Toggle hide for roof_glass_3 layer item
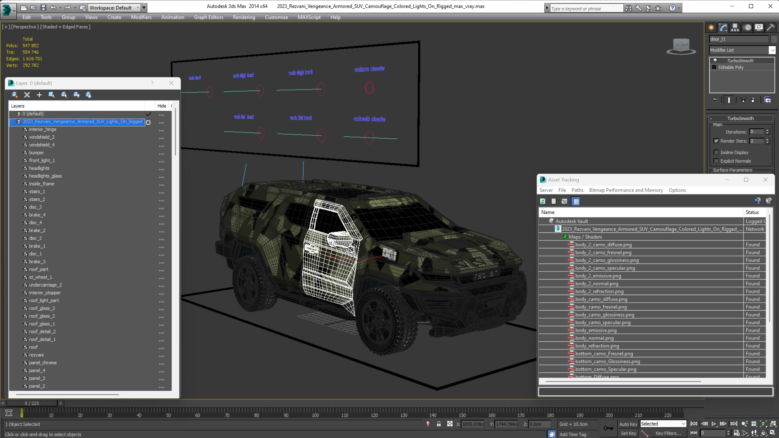The image size is (779, 438). tap(161, 309)
